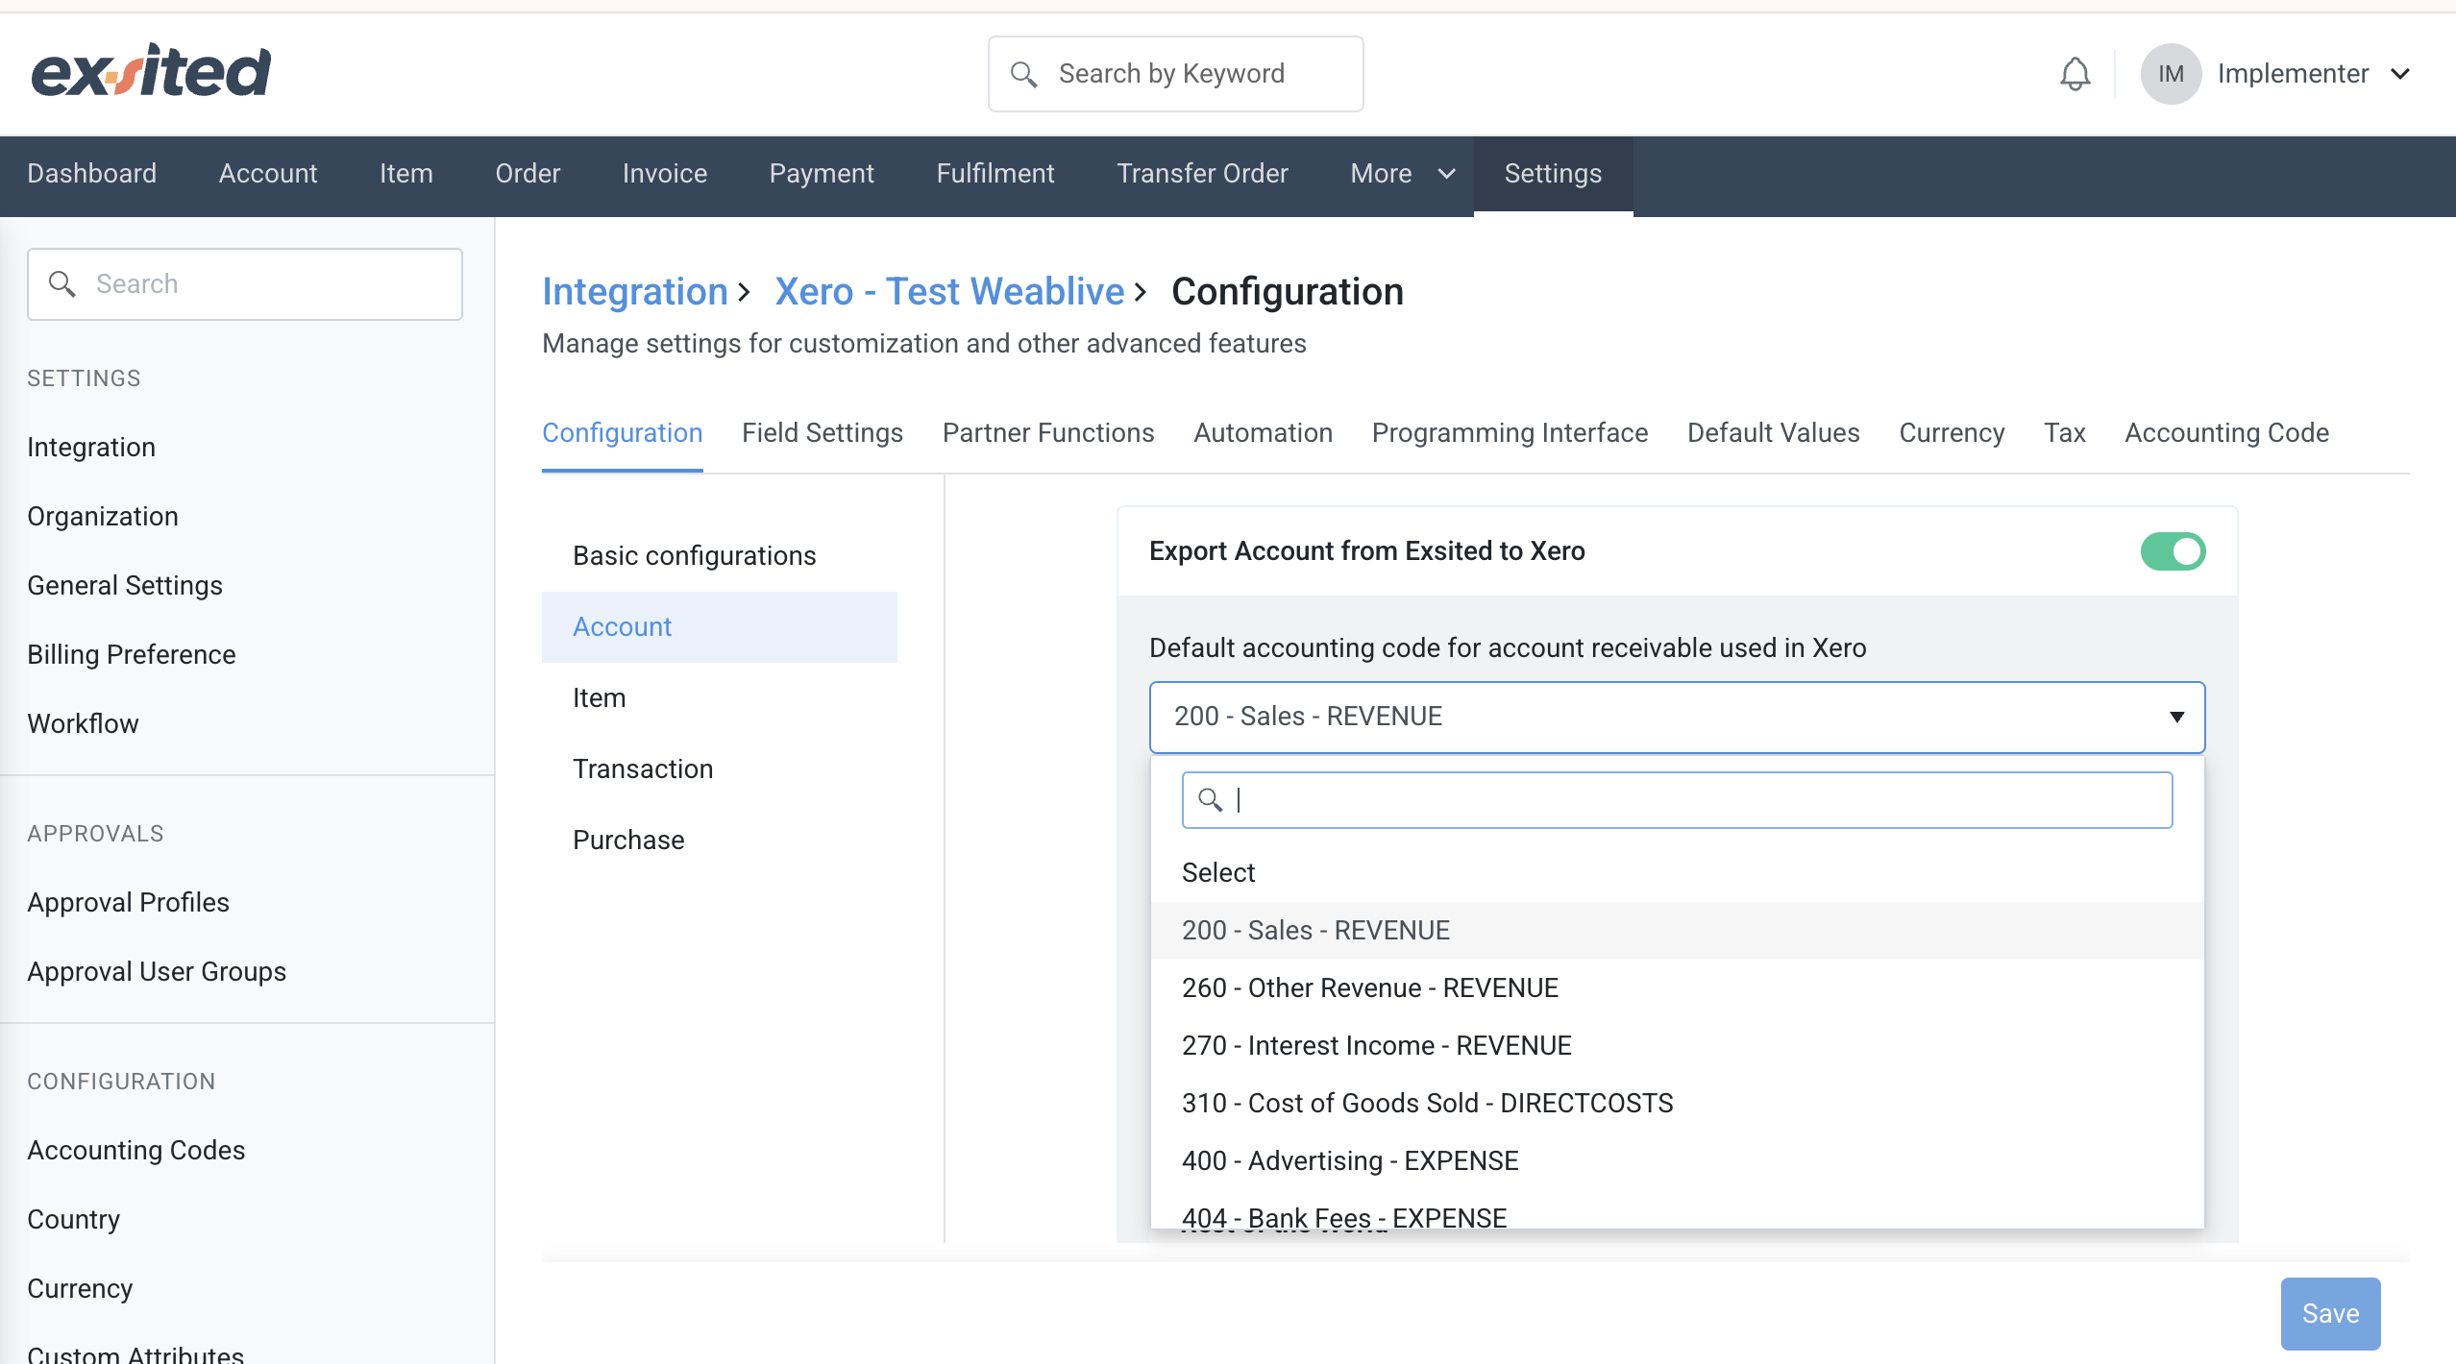Image resolution: width=2456 pixels, height=1364 pixels.
Task: Open Integration in settings sidebar
Action: point(91,448)
